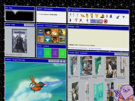The width and height of the screenshot is (135, 101).
Task: Click the 'Burning Chrome, by William Gibson' caption
Action: pos(110,80)
